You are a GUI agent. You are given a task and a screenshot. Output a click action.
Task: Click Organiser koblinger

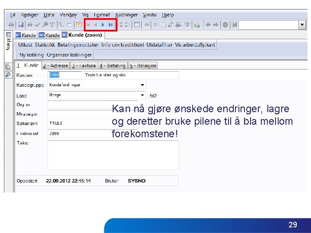click(x=69, y=55)
